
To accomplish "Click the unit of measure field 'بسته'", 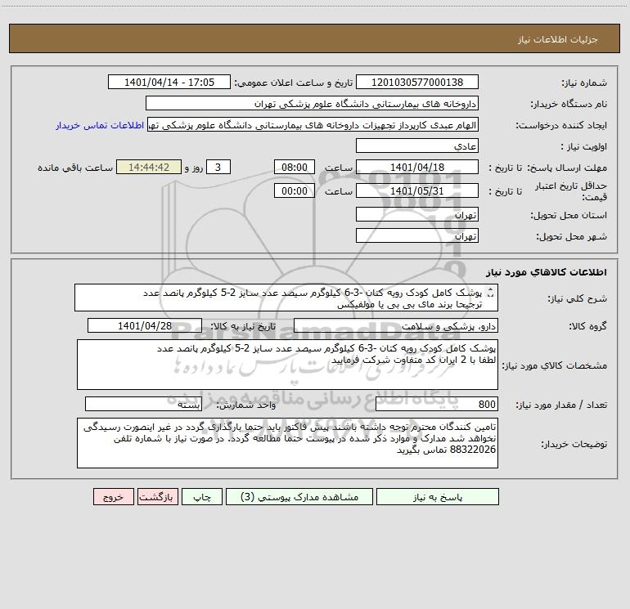I will coord(143,404).
